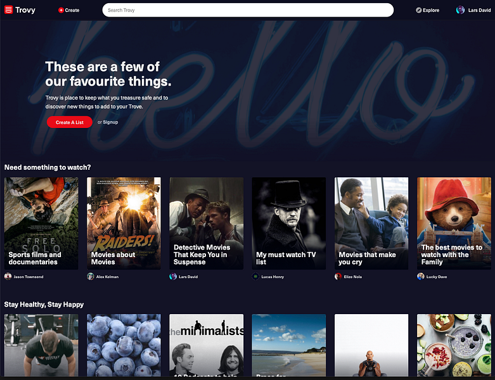Open the kettlebell man card

tap(371, 345)
